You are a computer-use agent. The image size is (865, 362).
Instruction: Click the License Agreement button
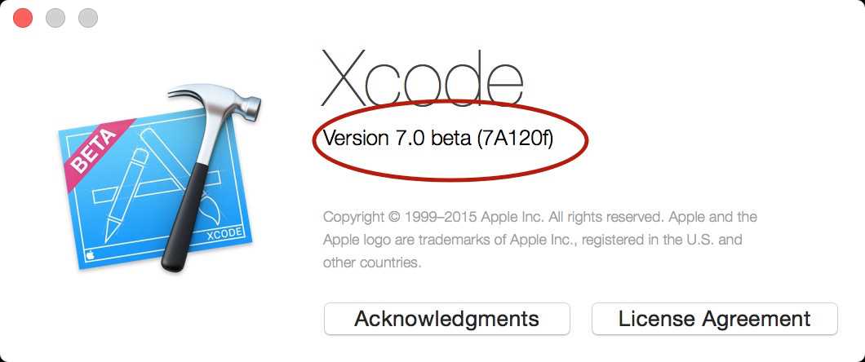click(714, 319)
